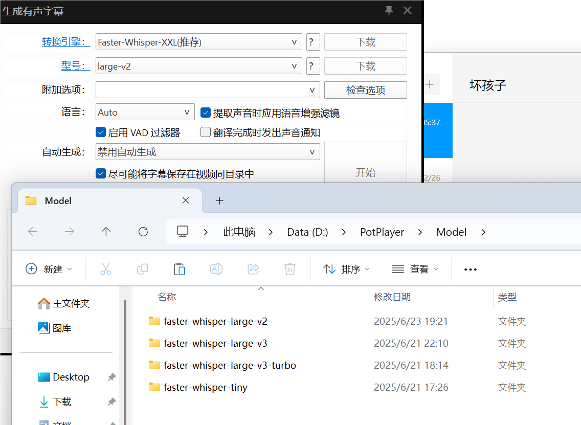
Task: Click the Copy icon in Explorer toolbar
Action: 143,269
